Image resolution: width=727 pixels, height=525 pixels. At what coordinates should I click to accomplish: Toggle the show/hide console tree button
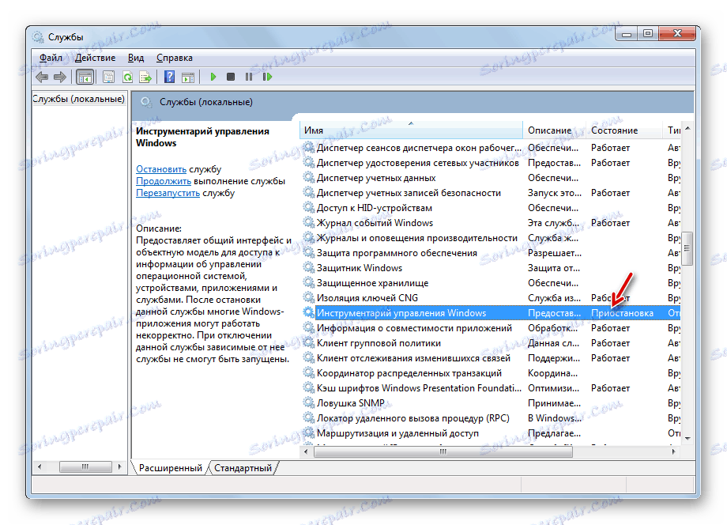(x=85, y=77)
